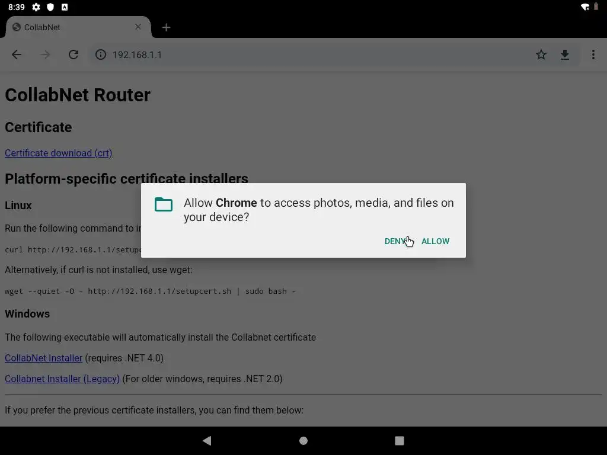Image resolution: width=607 pixels, height=455 pixels.
Task: Tap Android back navigation button
Action: click(207, 440)
